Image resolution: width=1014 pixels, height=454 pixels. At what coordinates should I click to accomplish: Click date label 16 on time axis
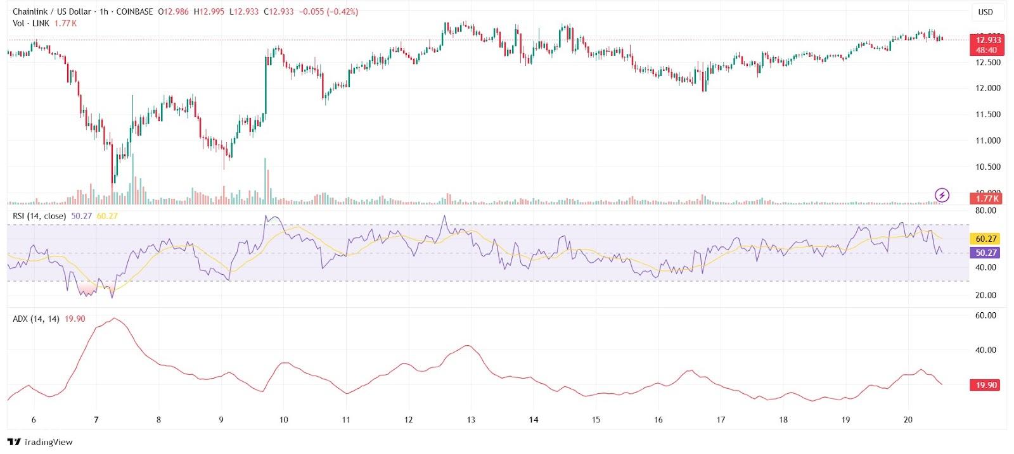(x=658, y=419)
